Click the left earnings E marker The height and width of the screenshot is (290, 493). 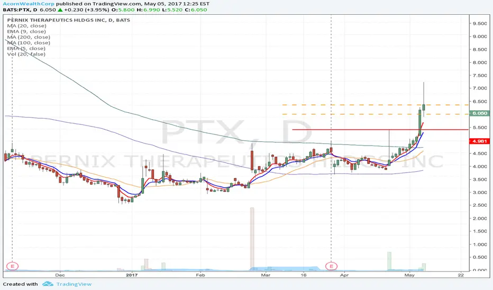click(13, 266)
